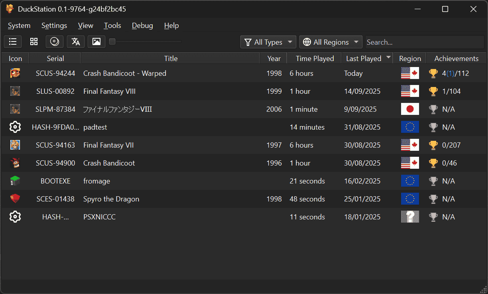
Task: Open the All Types filter dropdown
Action: click(x=268, y=42)
